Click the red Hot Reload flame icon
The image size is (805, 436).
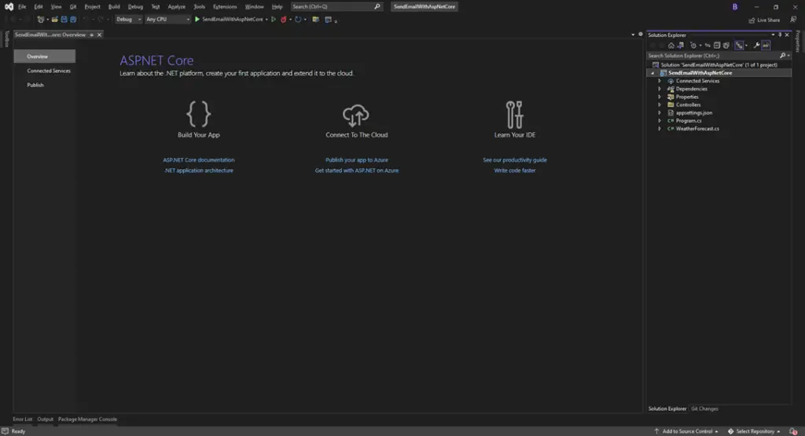pos(283,20)
